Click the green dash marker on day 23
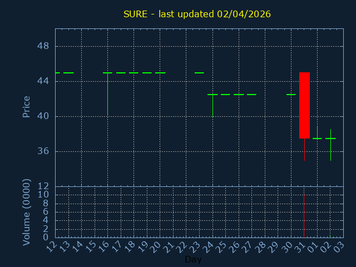Viewport: 356px width, 267px height. point(199,73)
